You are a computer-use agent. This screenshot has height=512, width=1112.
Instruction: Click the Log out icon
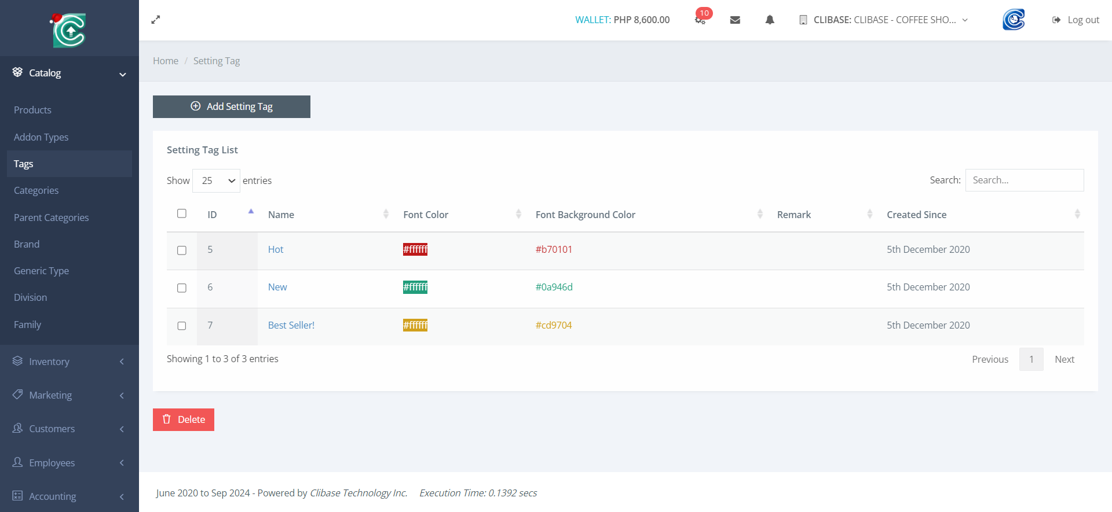1056,20
